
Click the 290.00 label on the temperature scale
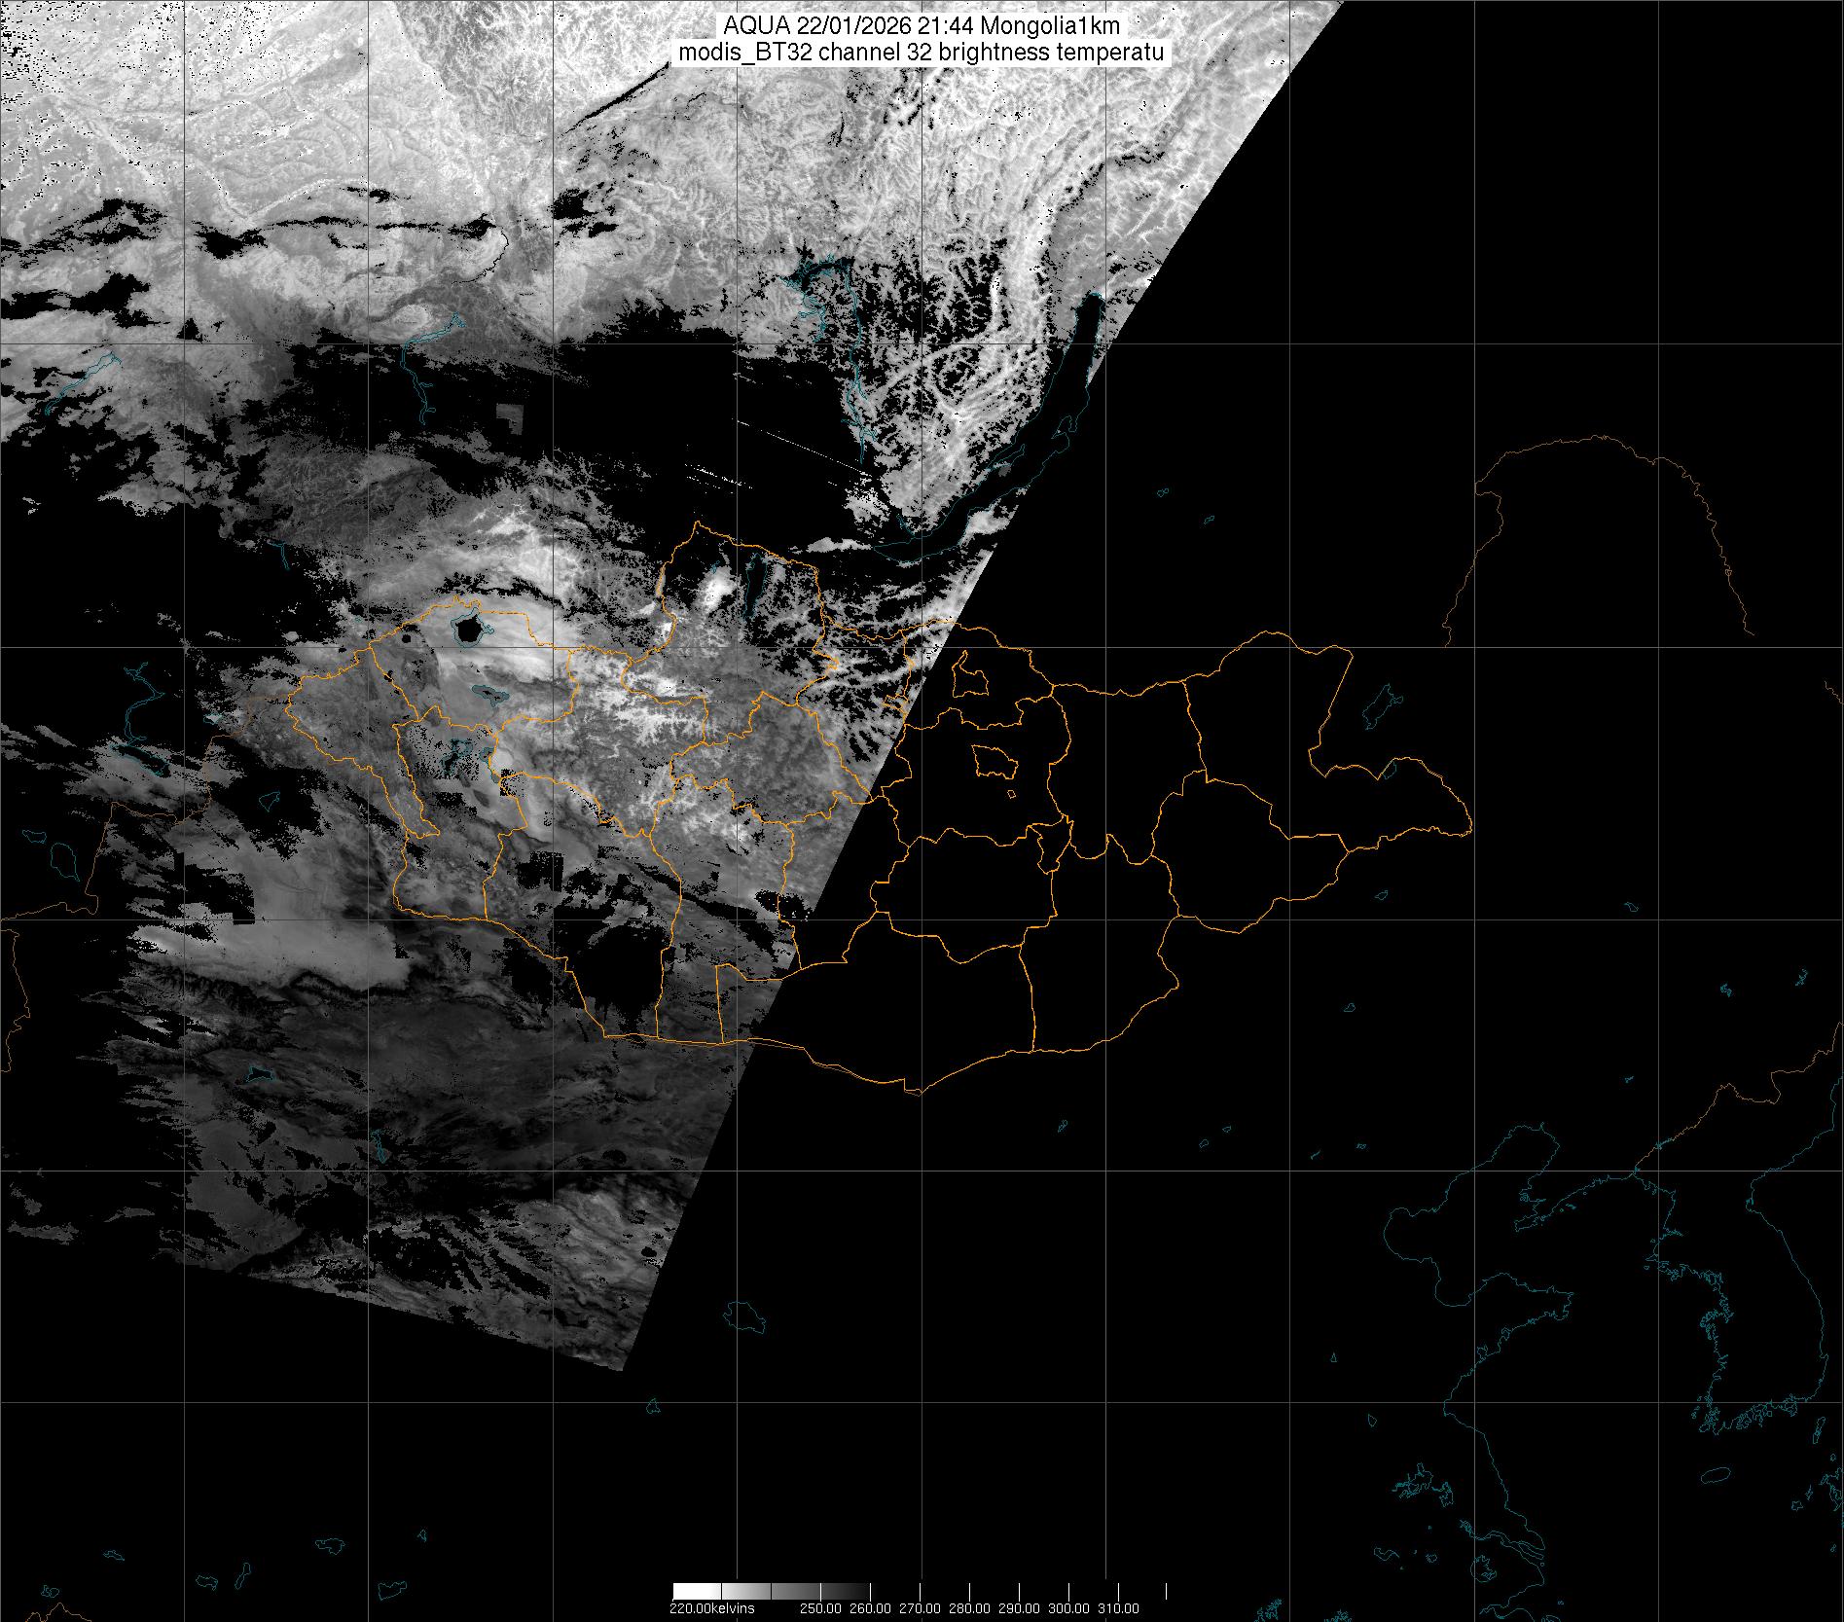pos(1019,1607)
